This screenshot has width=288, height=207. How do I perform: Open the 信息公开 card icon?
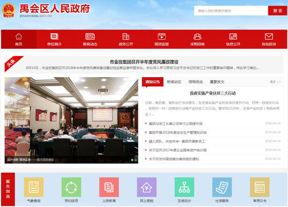tap(233, 36)
